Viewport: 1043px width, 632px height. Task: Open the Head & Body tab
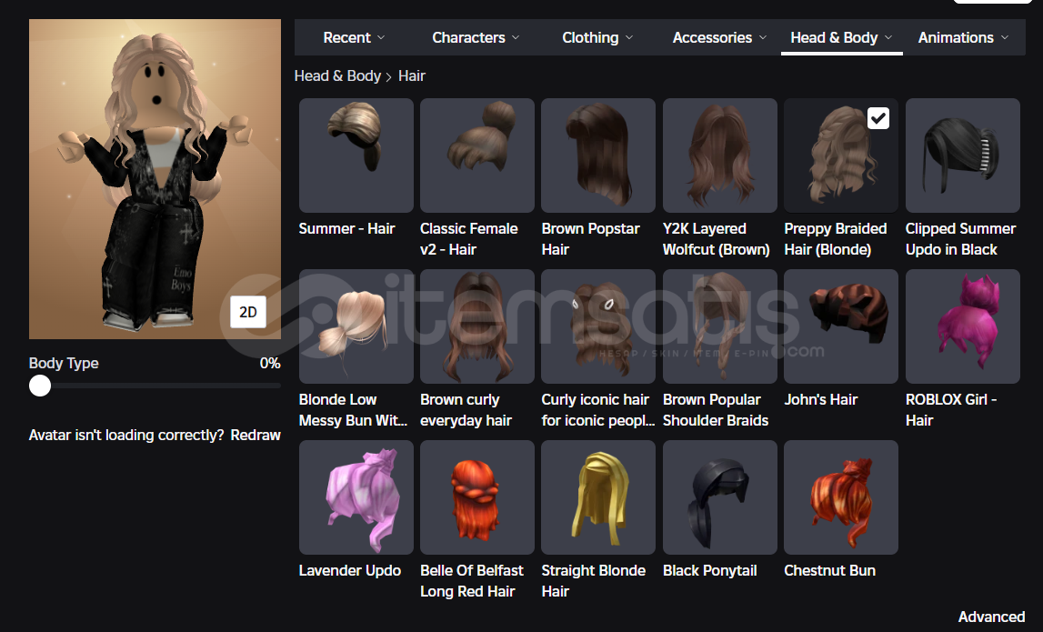pyautogui.click(x=841, y=37)
